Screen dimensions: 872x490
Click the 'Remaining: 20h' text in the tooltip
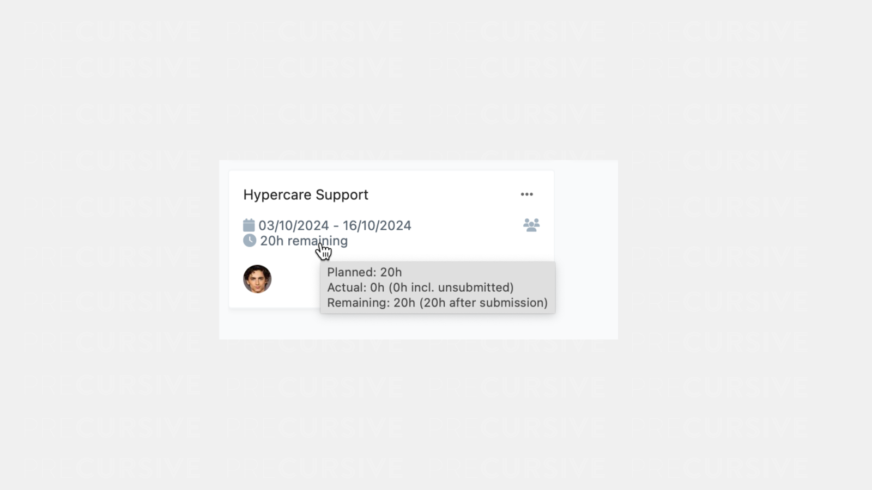(x=371, y=303)
